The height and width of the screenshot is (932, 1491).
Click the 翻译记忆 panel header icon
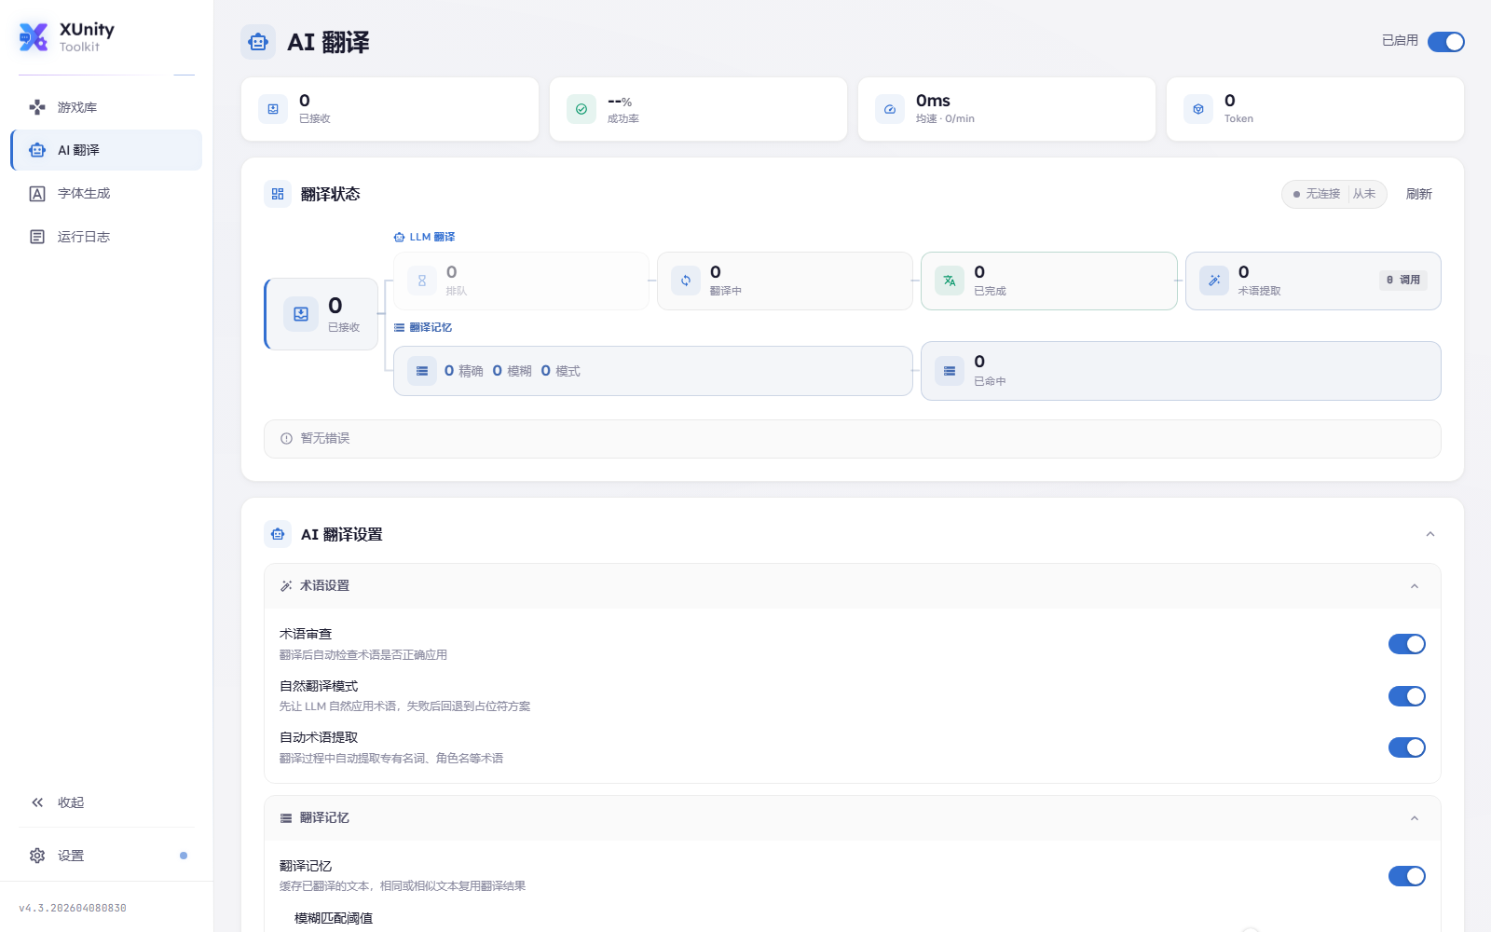click(286, 818)
